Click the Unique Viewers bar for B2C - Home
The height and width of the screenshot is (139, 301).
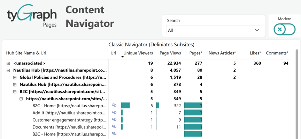click(x=125, y=106)
